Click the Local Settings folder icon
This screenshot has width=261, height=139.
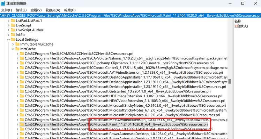point(13,39)
